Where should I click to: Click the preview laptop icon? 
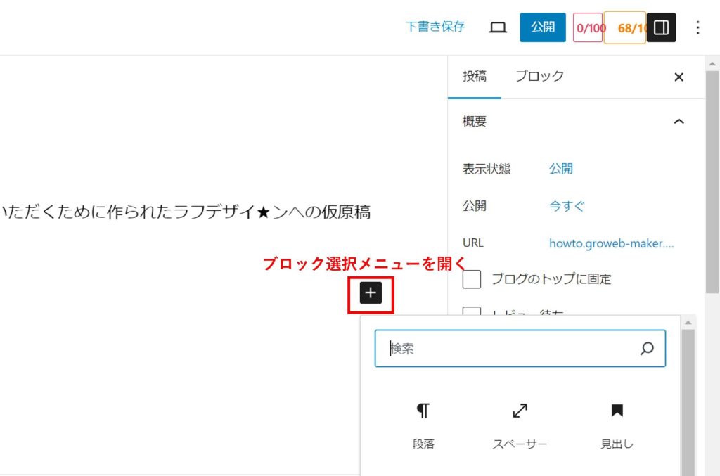(x=498, y=27)
